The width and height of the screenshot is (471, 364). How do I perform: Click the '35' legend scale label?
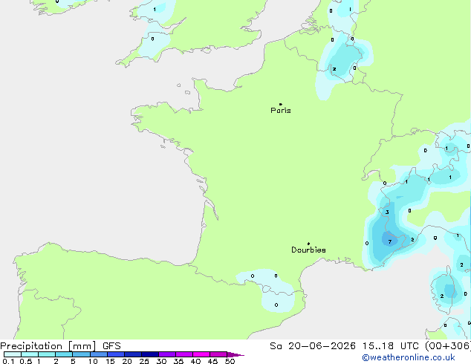coord(178,361)
